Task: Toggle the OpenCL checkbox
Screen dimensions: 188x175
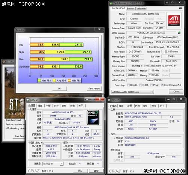Action: tap(128, 85)
